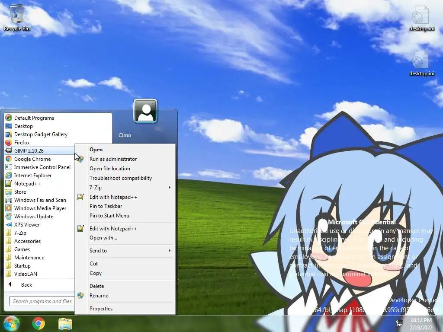Open the Recycle Bin desktop icon
The width and height of the screenshot is (443, 332).
[16, 17]
